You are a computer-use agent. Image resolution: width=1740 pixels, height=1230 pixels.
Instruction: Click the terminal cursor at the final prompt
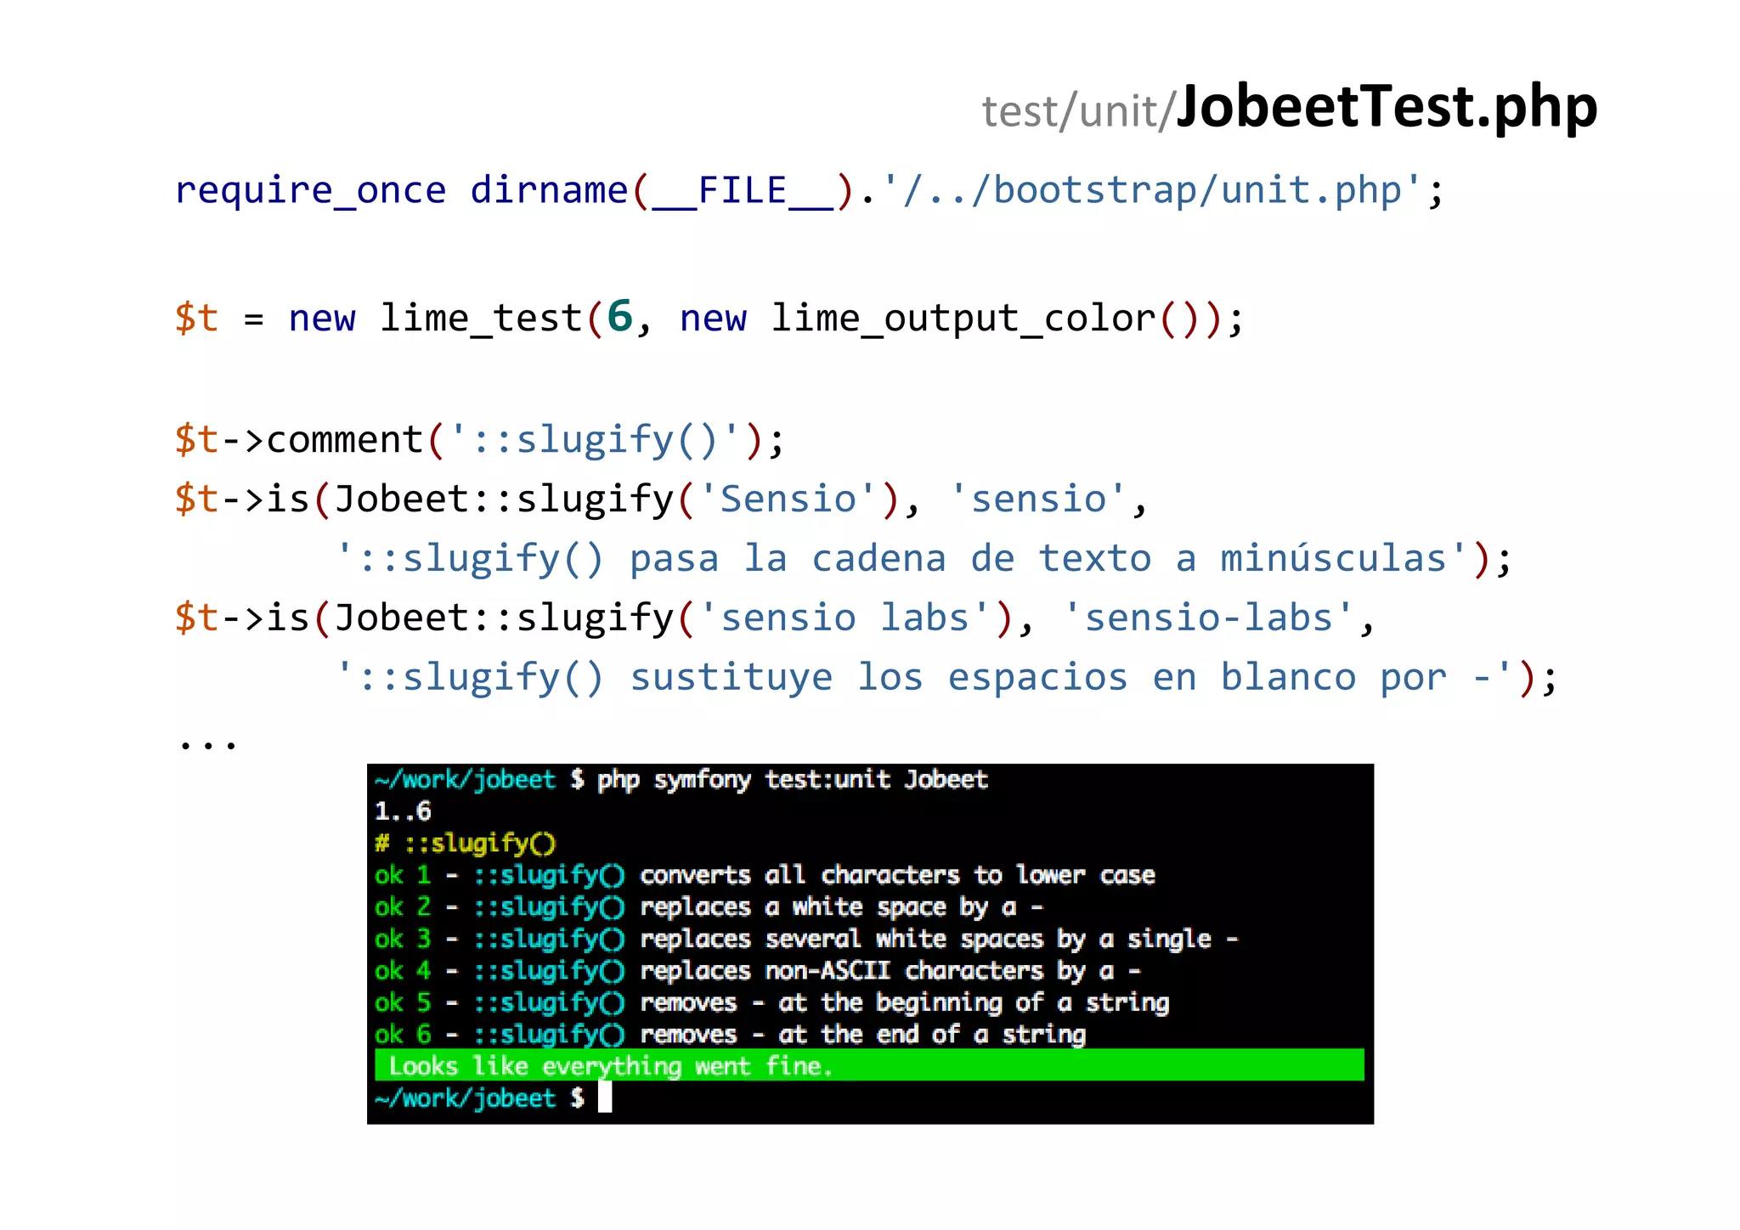605,1097
